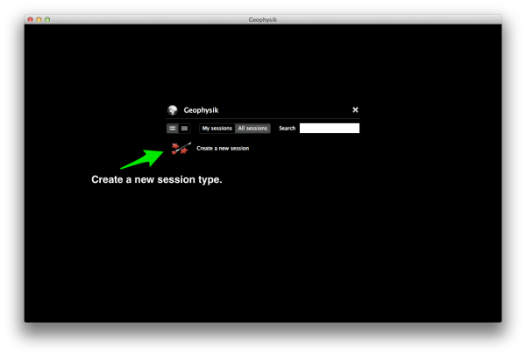Select the All sessions tab
The height and width of the screenshot is (356, 526).
click(x=252, y=128)
